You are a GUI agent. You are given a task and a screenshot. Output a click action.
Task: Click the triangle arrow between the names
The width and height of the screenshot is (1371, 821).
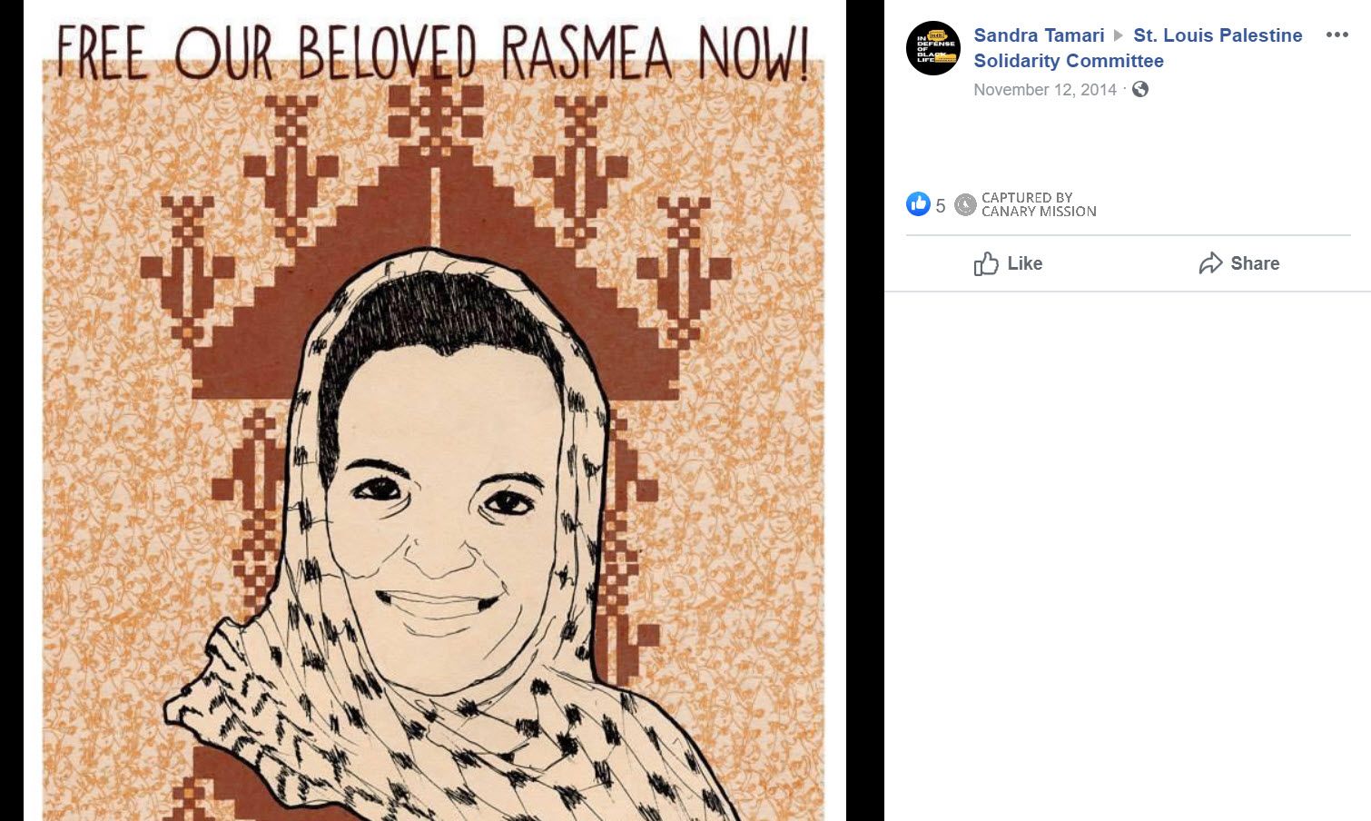[1119, 35]
